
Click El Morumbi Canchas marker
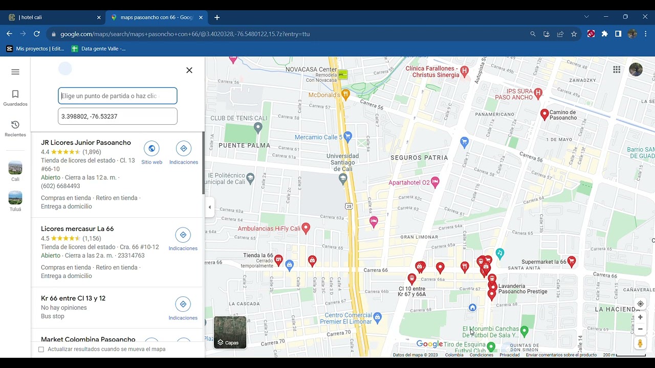[x=524, y=331]
